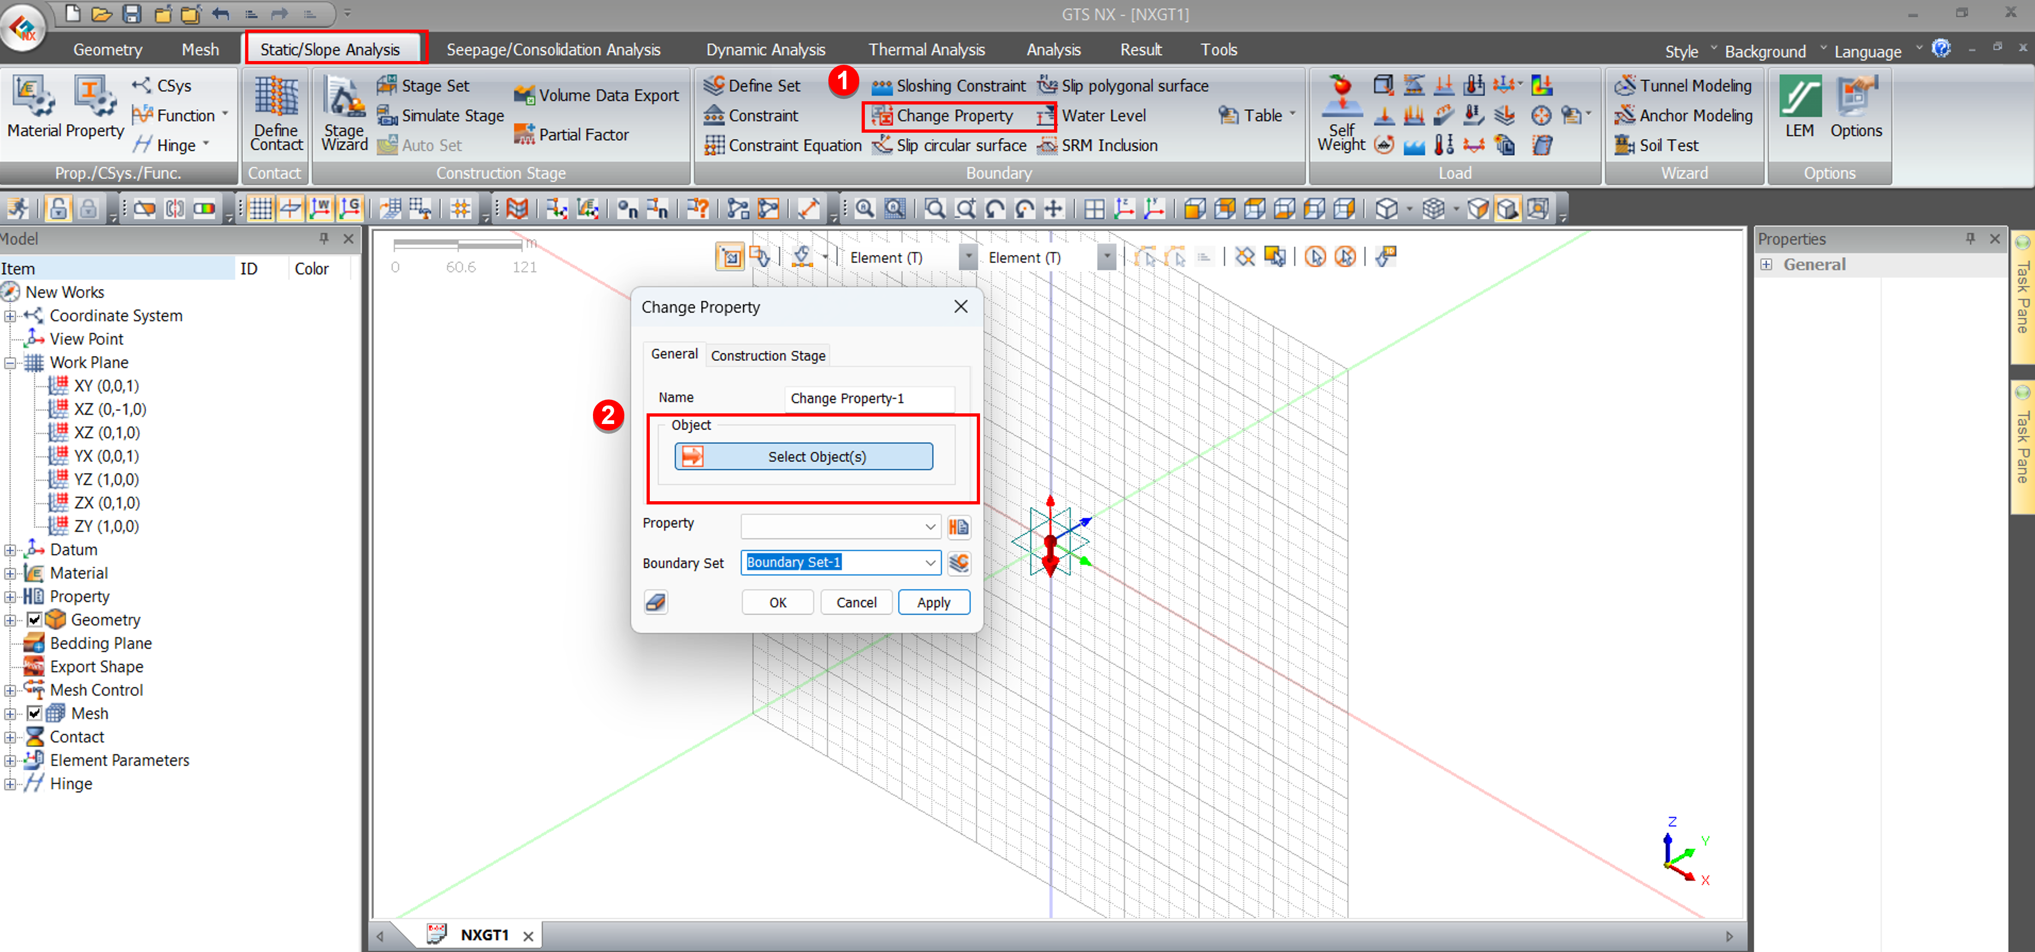Open Define Contact tool
The height and width of the screenshot is (952, 2035).
point(276,115)
